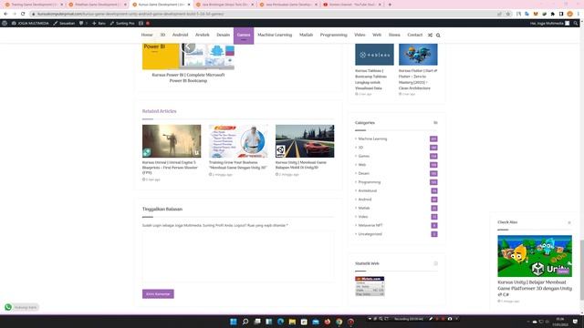Click Hai, Joga Multimedia account menu
584x328 pixels.
click(x=549, y=23)
